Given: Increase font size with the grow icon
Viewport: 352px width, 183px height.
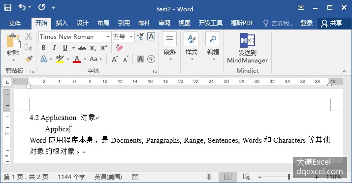Looking at the screenshot, I should click(115, 59).
